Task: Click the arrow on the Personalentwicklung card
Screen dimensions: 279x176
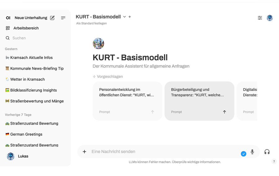Action: click(x=153, y=112)
